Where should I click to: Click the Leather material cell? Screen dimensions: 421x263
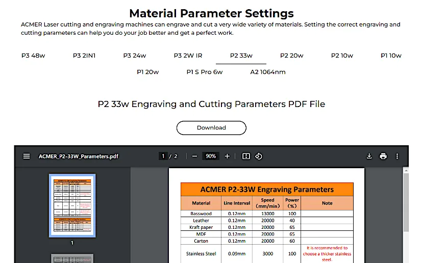[201, 220]
